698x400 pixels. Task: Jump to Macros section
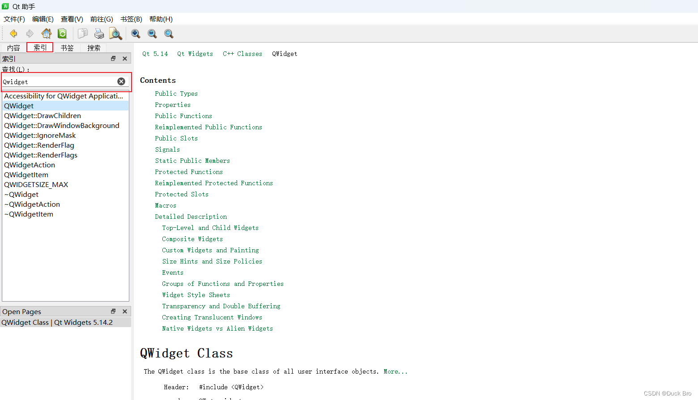tap(166, 205)
